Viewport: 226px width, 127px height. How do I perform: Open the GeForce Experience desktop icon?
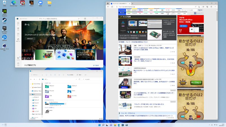pyautogui.click(x=5, y=13)
